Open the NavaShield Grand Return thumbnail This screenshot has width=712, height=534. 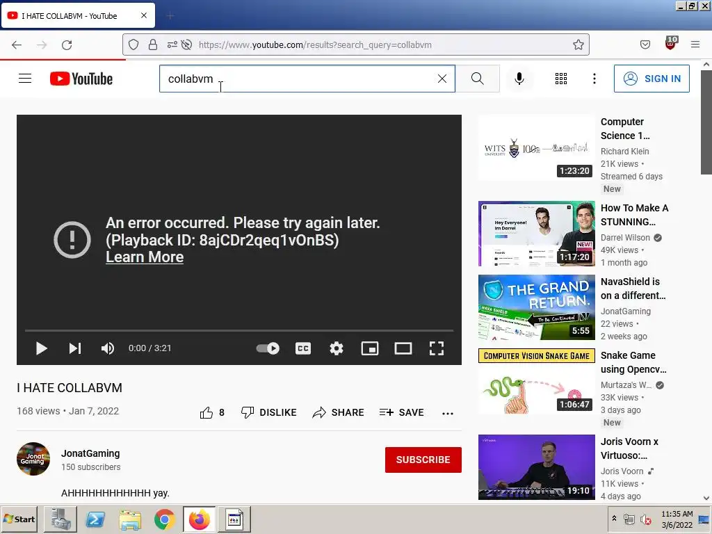[x=536, y=307]
